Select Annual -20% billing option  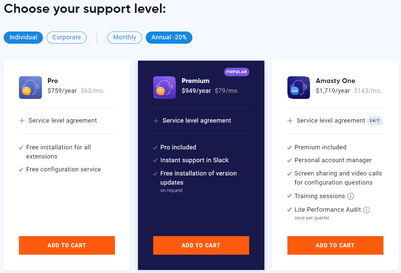pos(169,38)
